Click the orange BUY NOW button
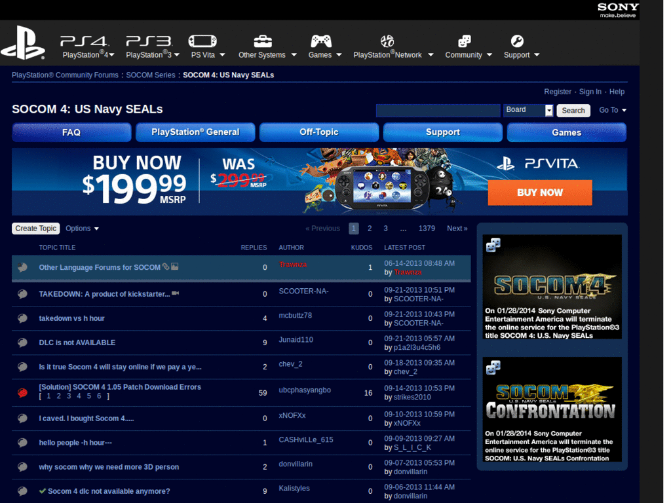The image size is (671, 503). click(540, 193)
